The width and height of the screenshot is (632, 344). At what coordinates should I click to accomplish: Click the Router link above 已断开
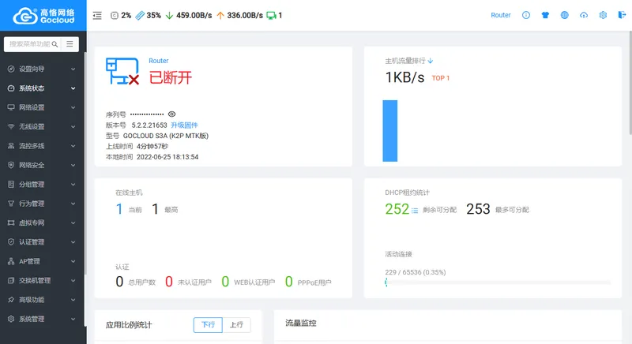(159, 61)
